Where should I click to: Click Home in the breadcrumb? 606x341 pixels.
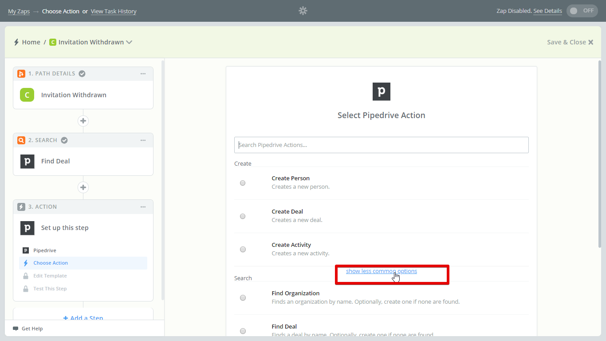pos(31,42)
